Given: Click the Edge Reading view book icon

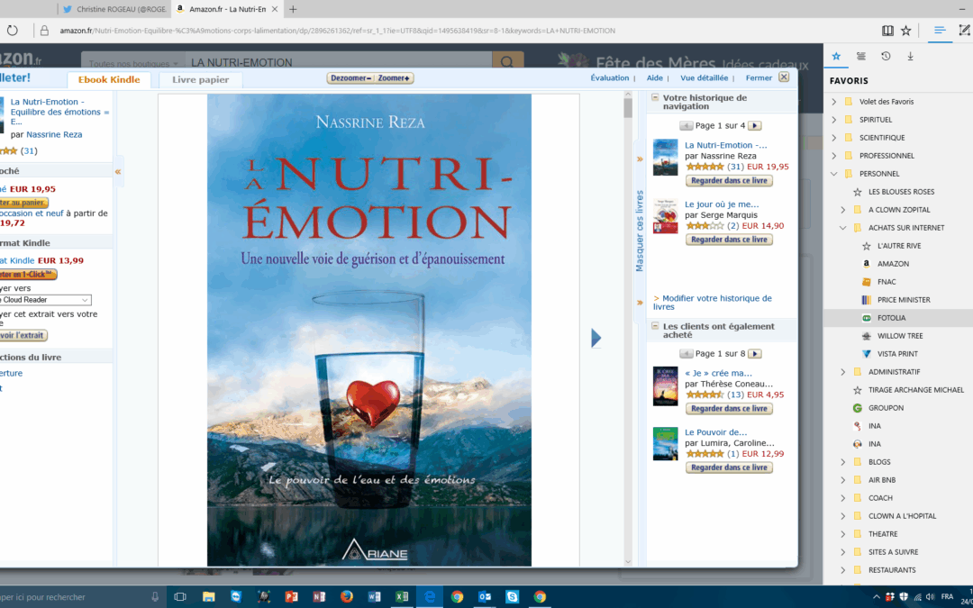Looking at the screenshot, I should [888, 31].
